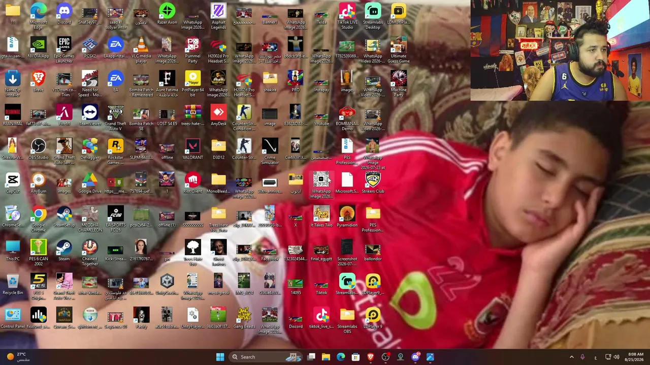Click the Ghost Janitors icon

point(218,253)
